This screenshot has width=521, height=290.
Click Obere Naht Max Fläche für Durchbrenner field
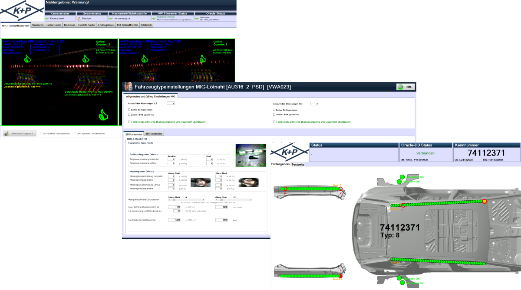(x=222, y=207)
